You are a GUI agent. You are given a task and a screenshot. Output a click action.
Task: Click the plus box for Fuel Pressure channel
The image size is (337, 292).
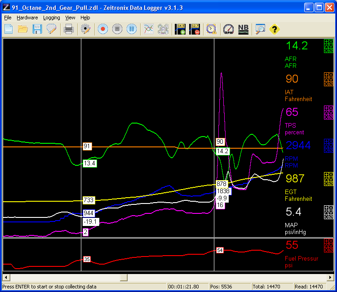pyautogui.click(x=327, y=242)
